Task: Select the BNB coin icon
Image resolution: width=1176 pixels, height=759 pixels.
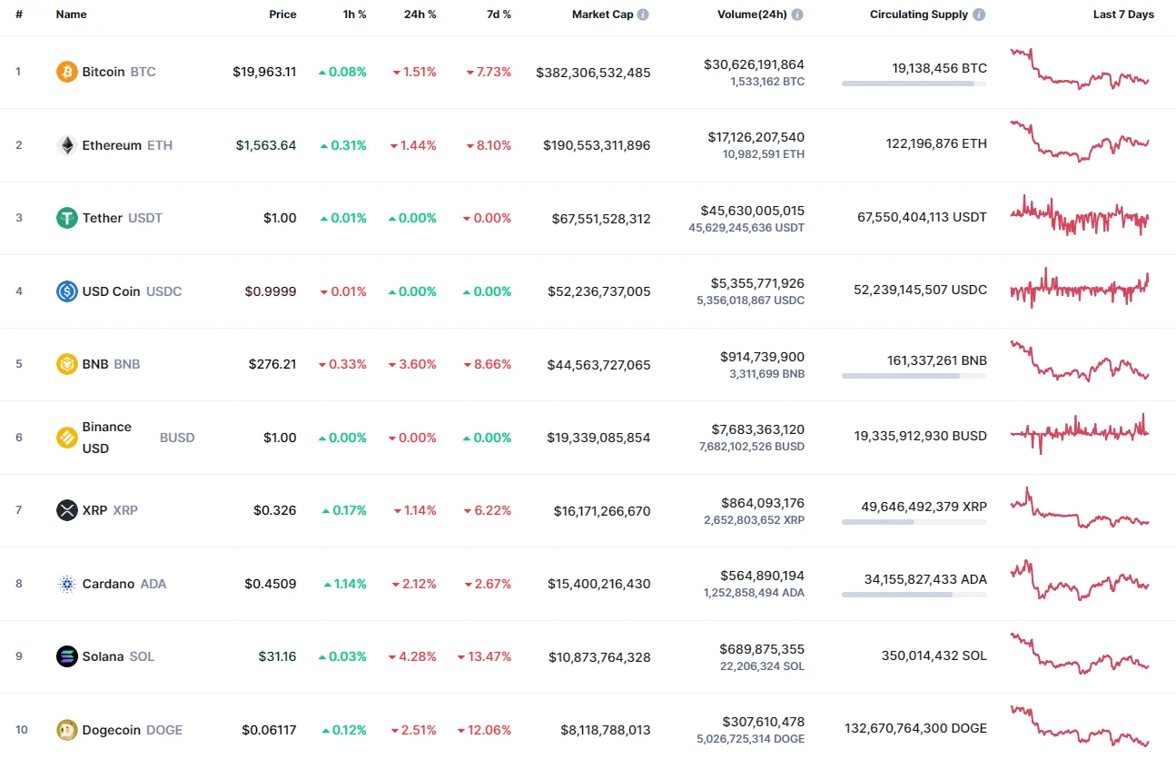Action: point(65,363)
